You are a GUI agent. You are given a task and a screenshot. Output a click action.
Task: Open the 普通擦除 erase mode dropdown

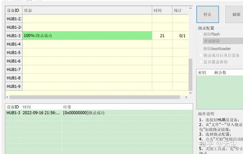[223, 41]
